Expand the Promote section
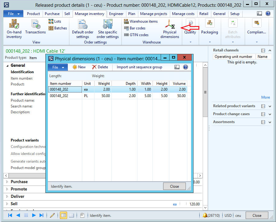 click(x=19, y=189)
